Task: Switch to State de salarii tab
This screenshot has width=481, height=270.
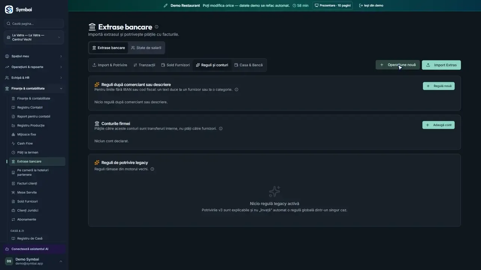Action: 146,48
